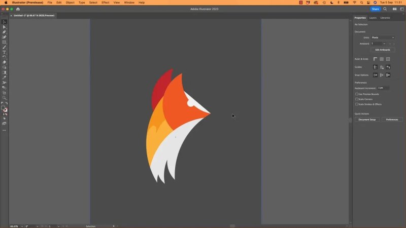Image resolution: width=406 pixels, height=228 pixels.
Task: Click the Document Setup button
Action: click(x=367, y=120)
